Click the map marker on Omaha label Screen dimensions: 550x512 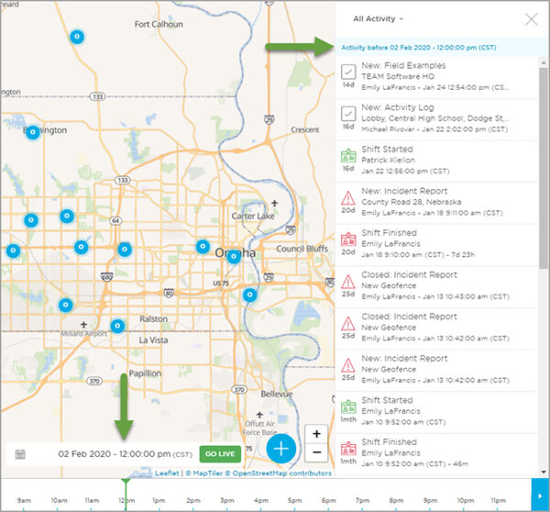[x=234, y=257]
